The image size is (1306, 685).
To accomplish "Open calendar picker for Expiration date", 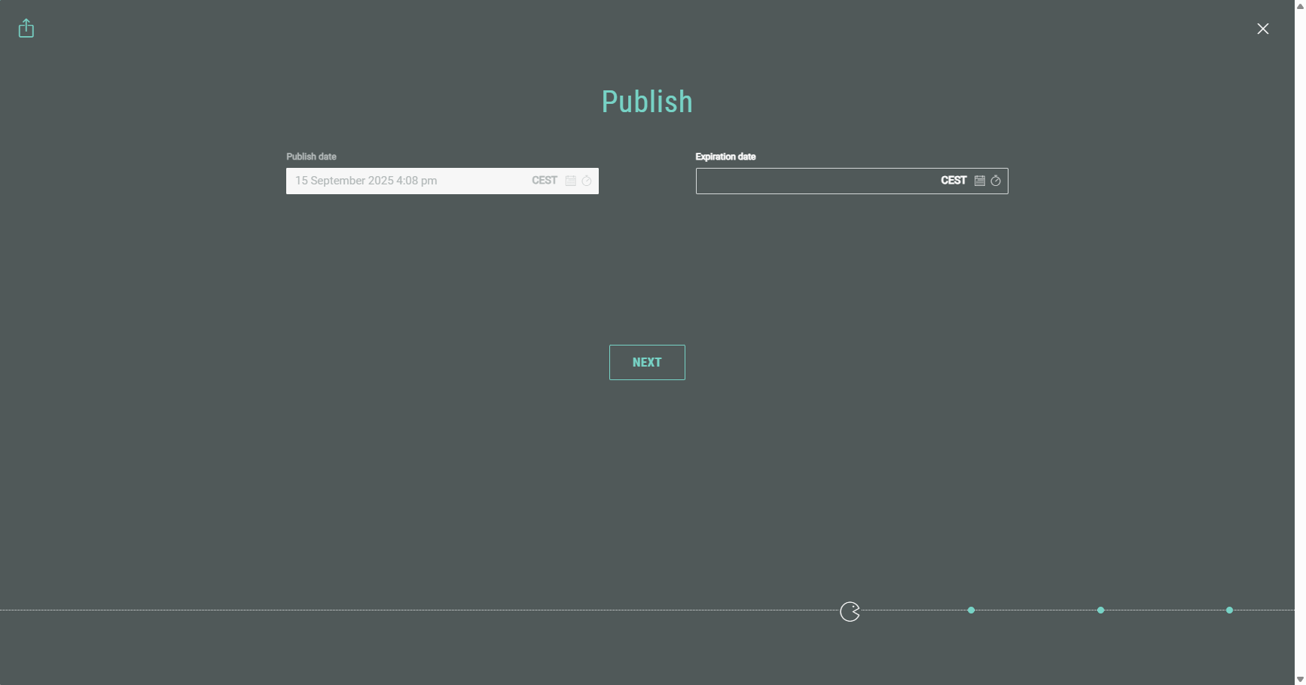I will (x=979, y=181).
